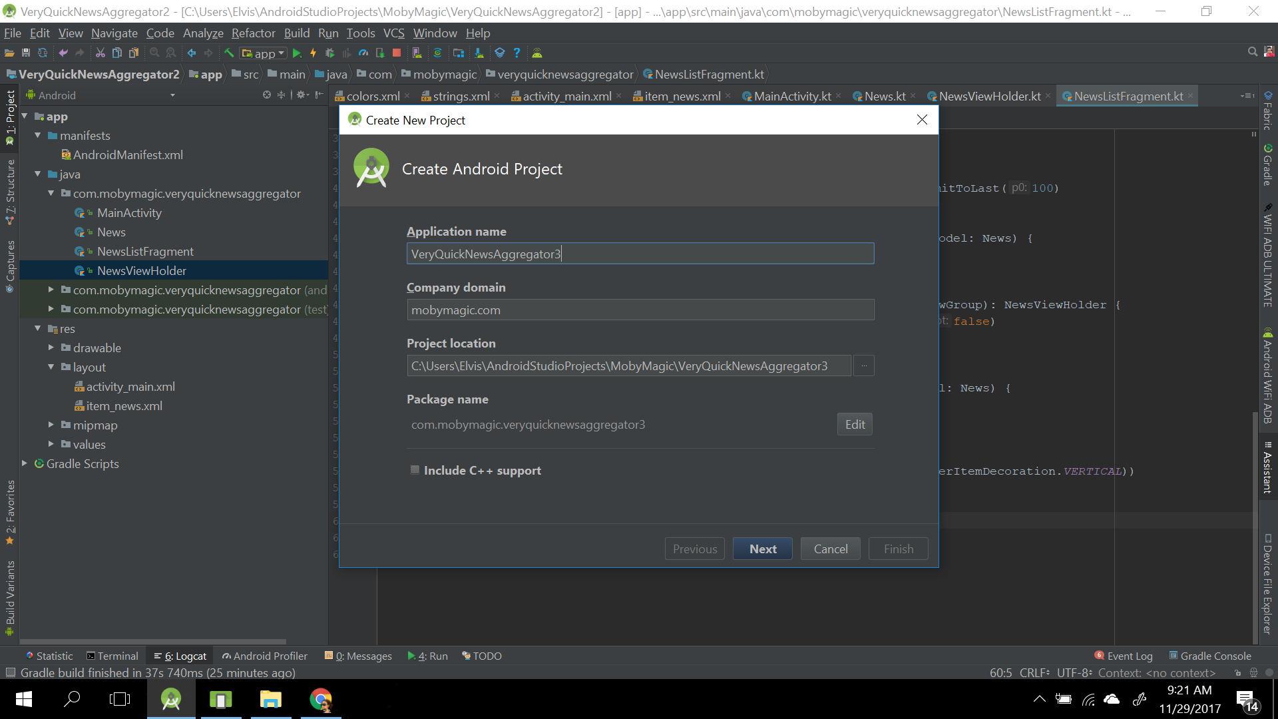Click the Project panel settings gear icon

tap(302, 95)
